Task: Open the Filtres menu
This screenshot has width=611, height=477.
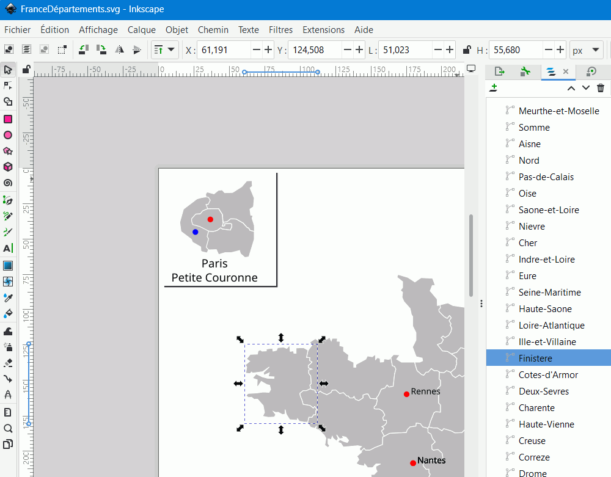Action: 280,29
